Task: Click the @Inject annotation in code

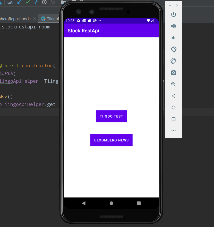Action: click(9, 66)
